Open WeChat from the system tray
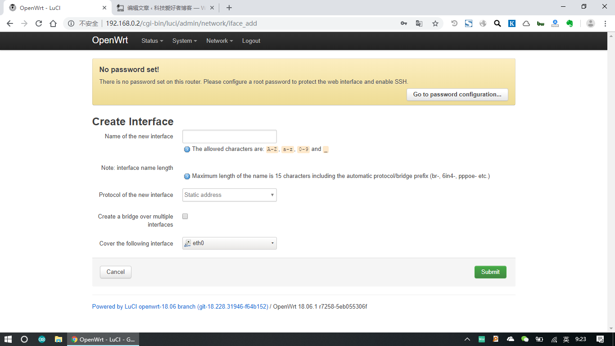The height and width of the screenshot is (346, 615). coord(525,339)
